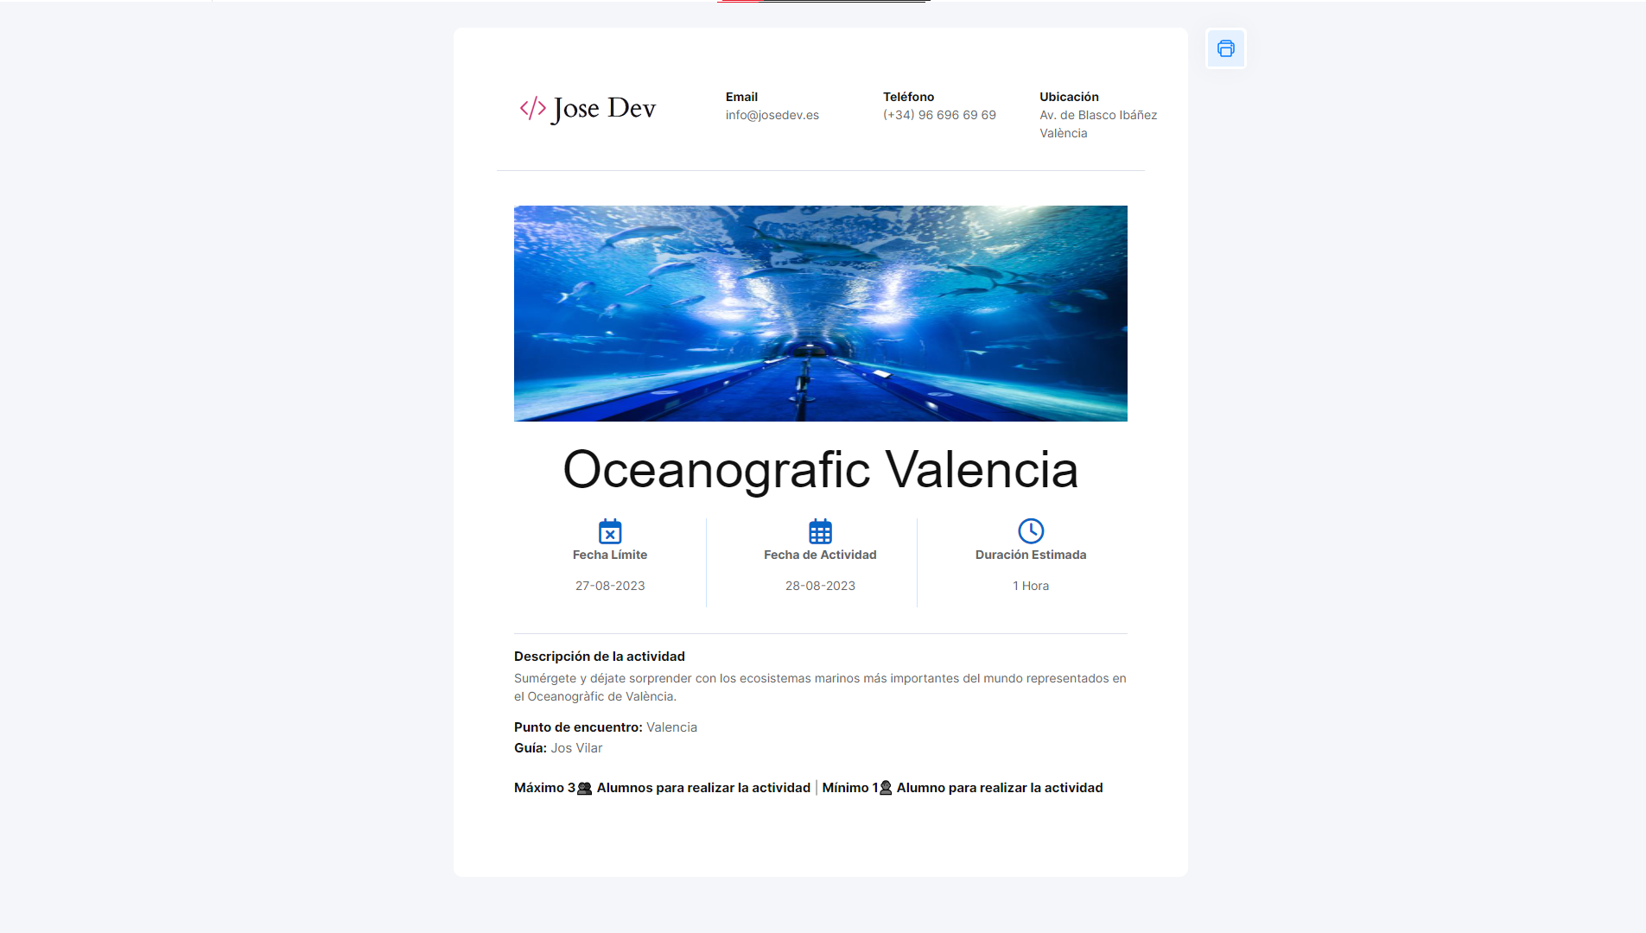The height and width of the screenshot is (933, 1646).
Task: Click the print icon button
Action: point(1225,48)
